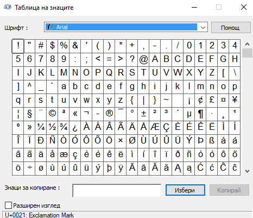Select the lowercase g letter
The width and height of the screenshot is (253, 218).
pyautogui.click(x=132, y=87)
